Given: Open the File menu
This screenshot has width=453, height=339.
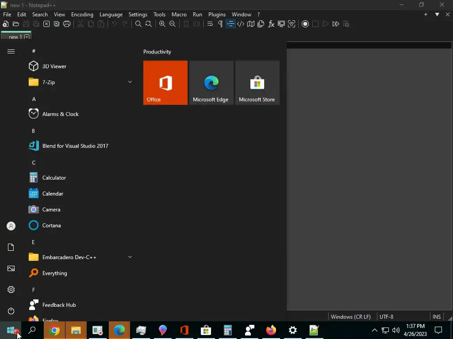Looking at the screenshot, I should pyautogui.click(x=7, y=15).
